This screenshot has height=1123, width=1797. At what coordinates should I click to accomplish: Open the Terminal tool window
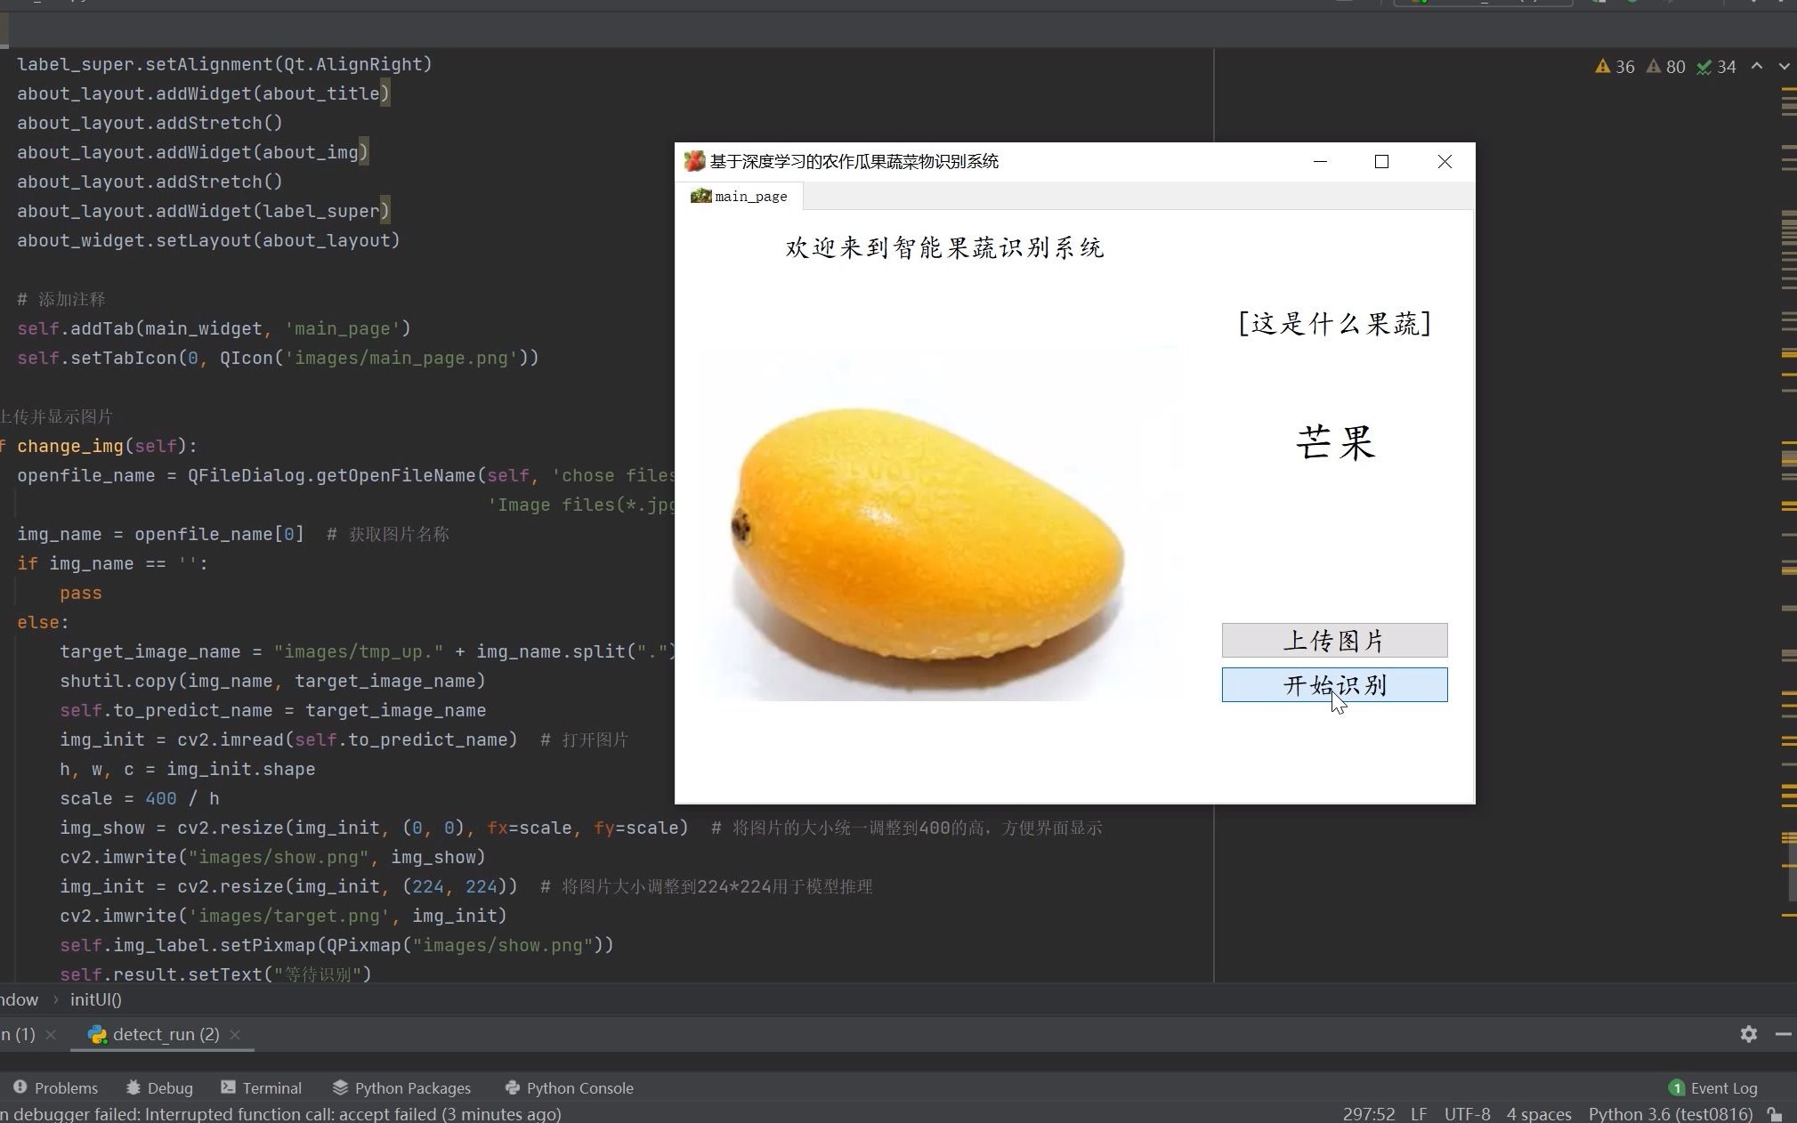[261, 1087]
